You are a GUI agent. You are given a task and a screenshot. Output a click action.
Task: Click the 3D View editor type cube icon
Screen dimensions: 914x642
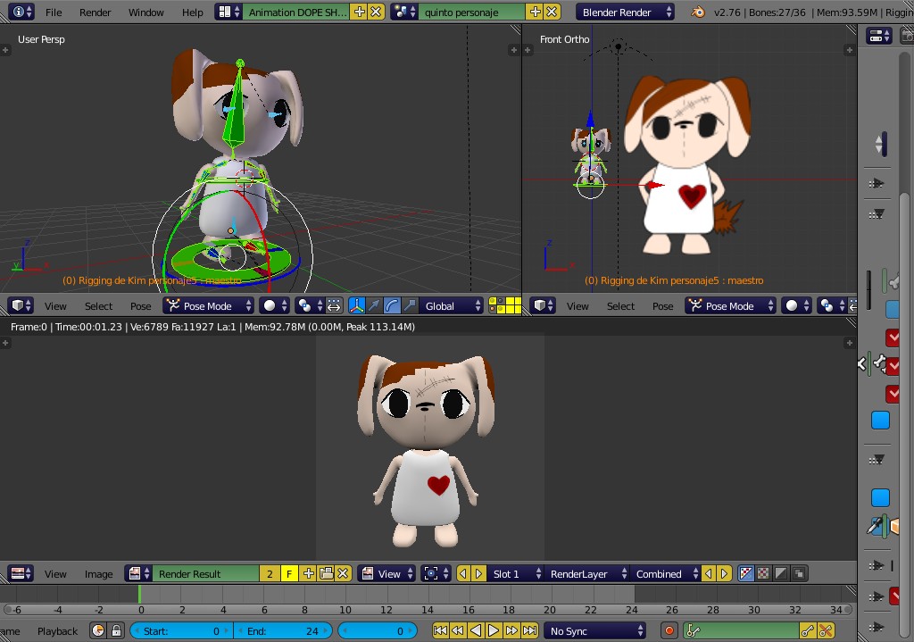[x=18, y=305]
